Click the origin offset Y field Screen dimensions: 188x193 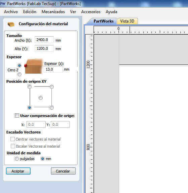point(60,124)
